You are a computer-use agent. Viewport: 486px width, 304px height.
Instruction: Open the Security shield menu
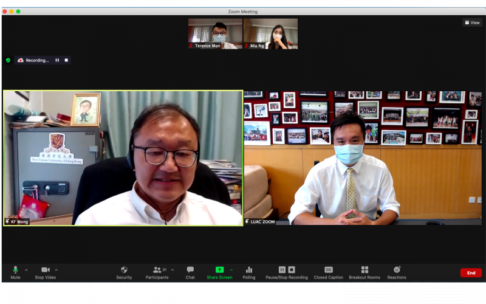pyautogui.click(x=124, y=272)
